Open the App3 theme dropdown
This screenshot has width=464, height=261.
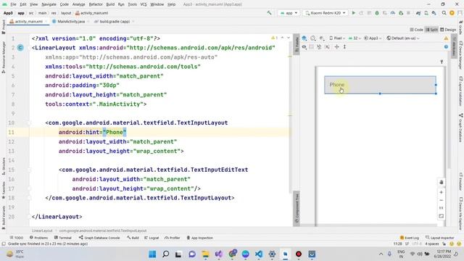(x=373, y=38)
